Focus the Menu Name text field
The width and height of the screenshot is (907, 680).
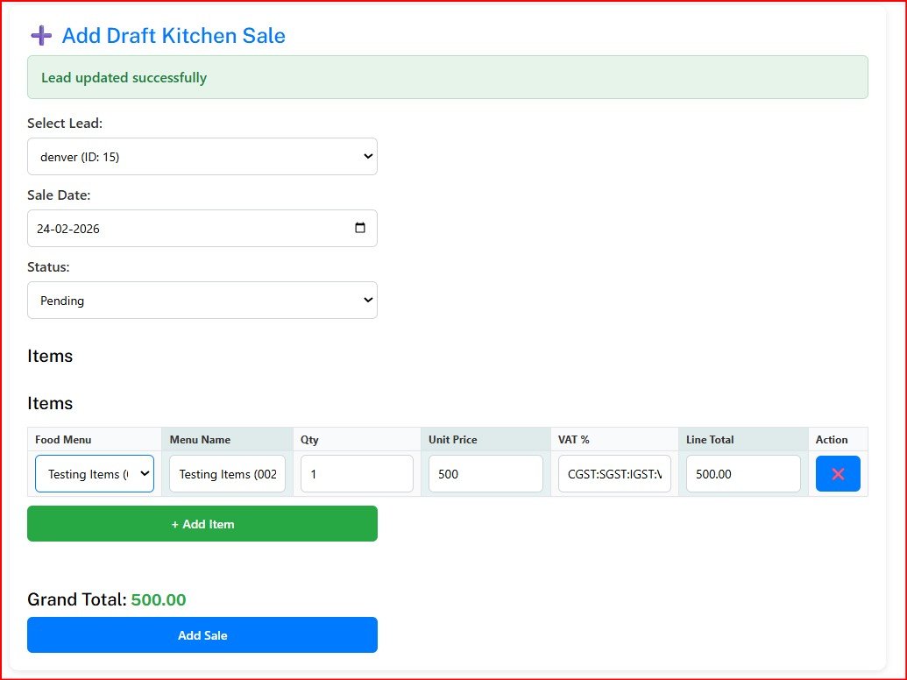(x=227, y=474)
